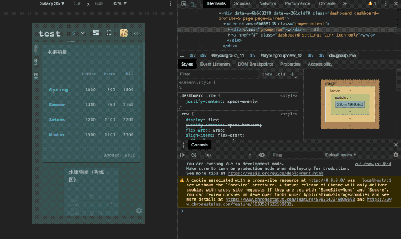The image size is (401, 239).
Task: Open the 85% zoom dropdown
Action: 119,4
